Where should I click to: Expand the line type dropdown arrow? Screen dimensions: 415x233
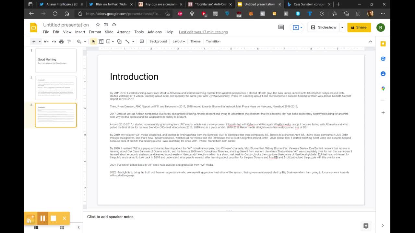(x=133, y=41)
